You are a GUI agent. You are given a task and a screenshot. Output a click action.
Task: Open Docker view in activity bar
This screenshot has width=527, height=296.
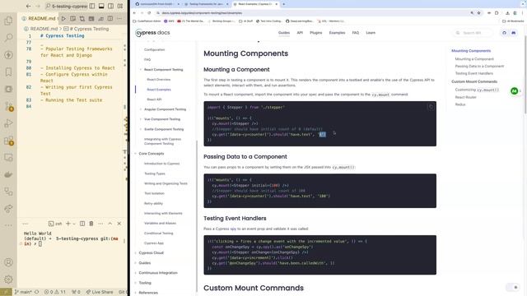tap(8, 174)
